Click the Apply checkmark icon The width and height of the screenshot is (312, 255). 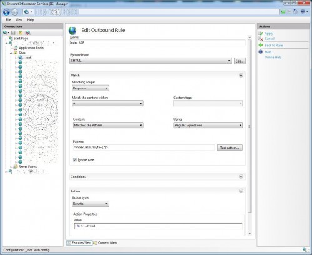coord(261,34)
